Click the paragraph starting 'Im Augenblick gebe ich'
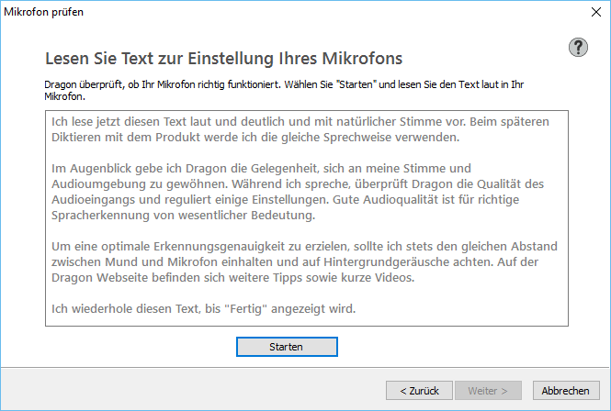The image size is (611, 411). tap(298, 192)
